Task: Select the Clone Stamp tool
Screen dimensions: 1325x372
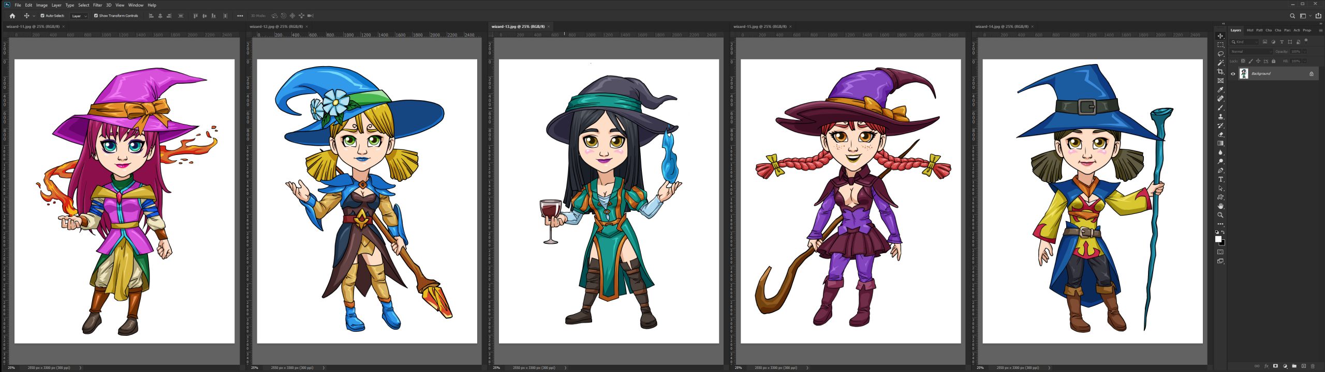Action: coord(1220,116)
